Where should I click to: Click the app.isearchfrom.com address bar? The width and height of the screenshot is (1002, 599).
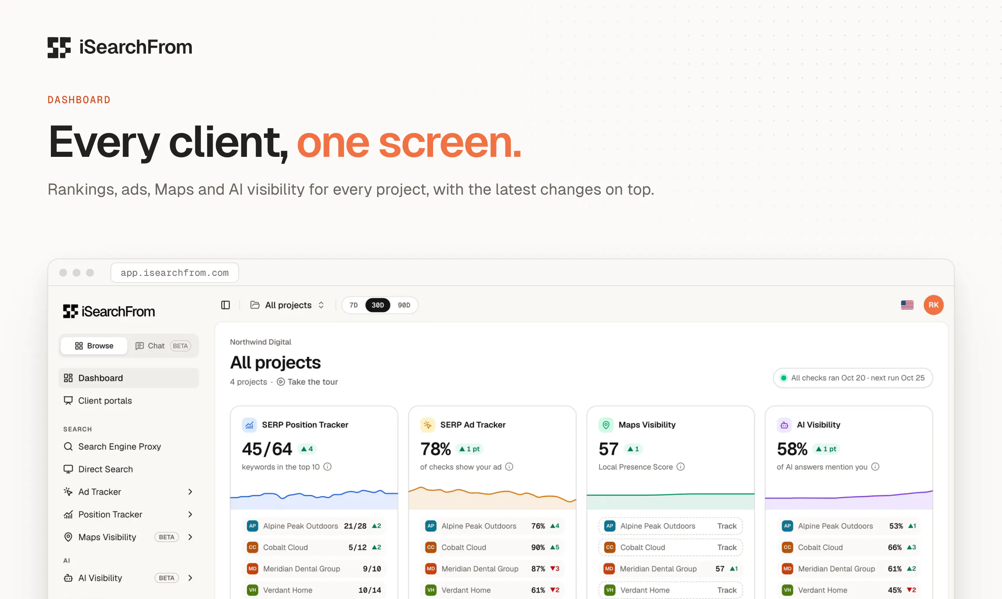pyautogui.click(x=174, y=273)
